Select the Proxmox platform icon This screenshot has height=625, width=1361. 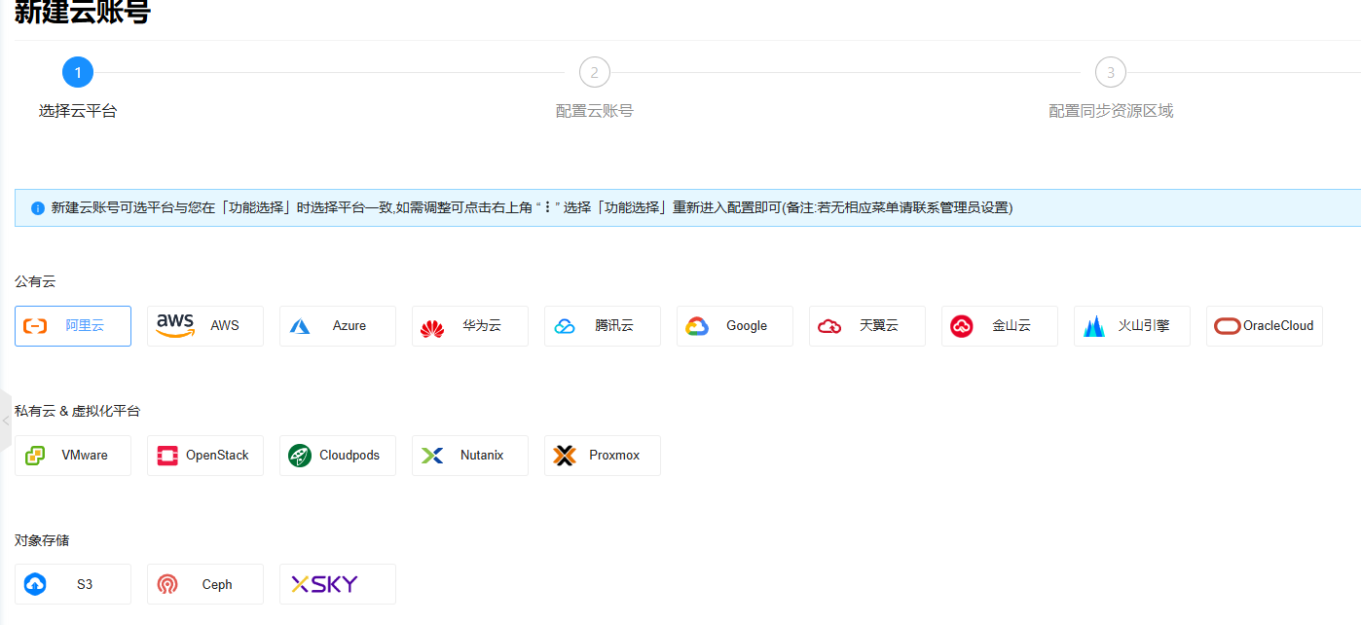click(x=565, y=455)
